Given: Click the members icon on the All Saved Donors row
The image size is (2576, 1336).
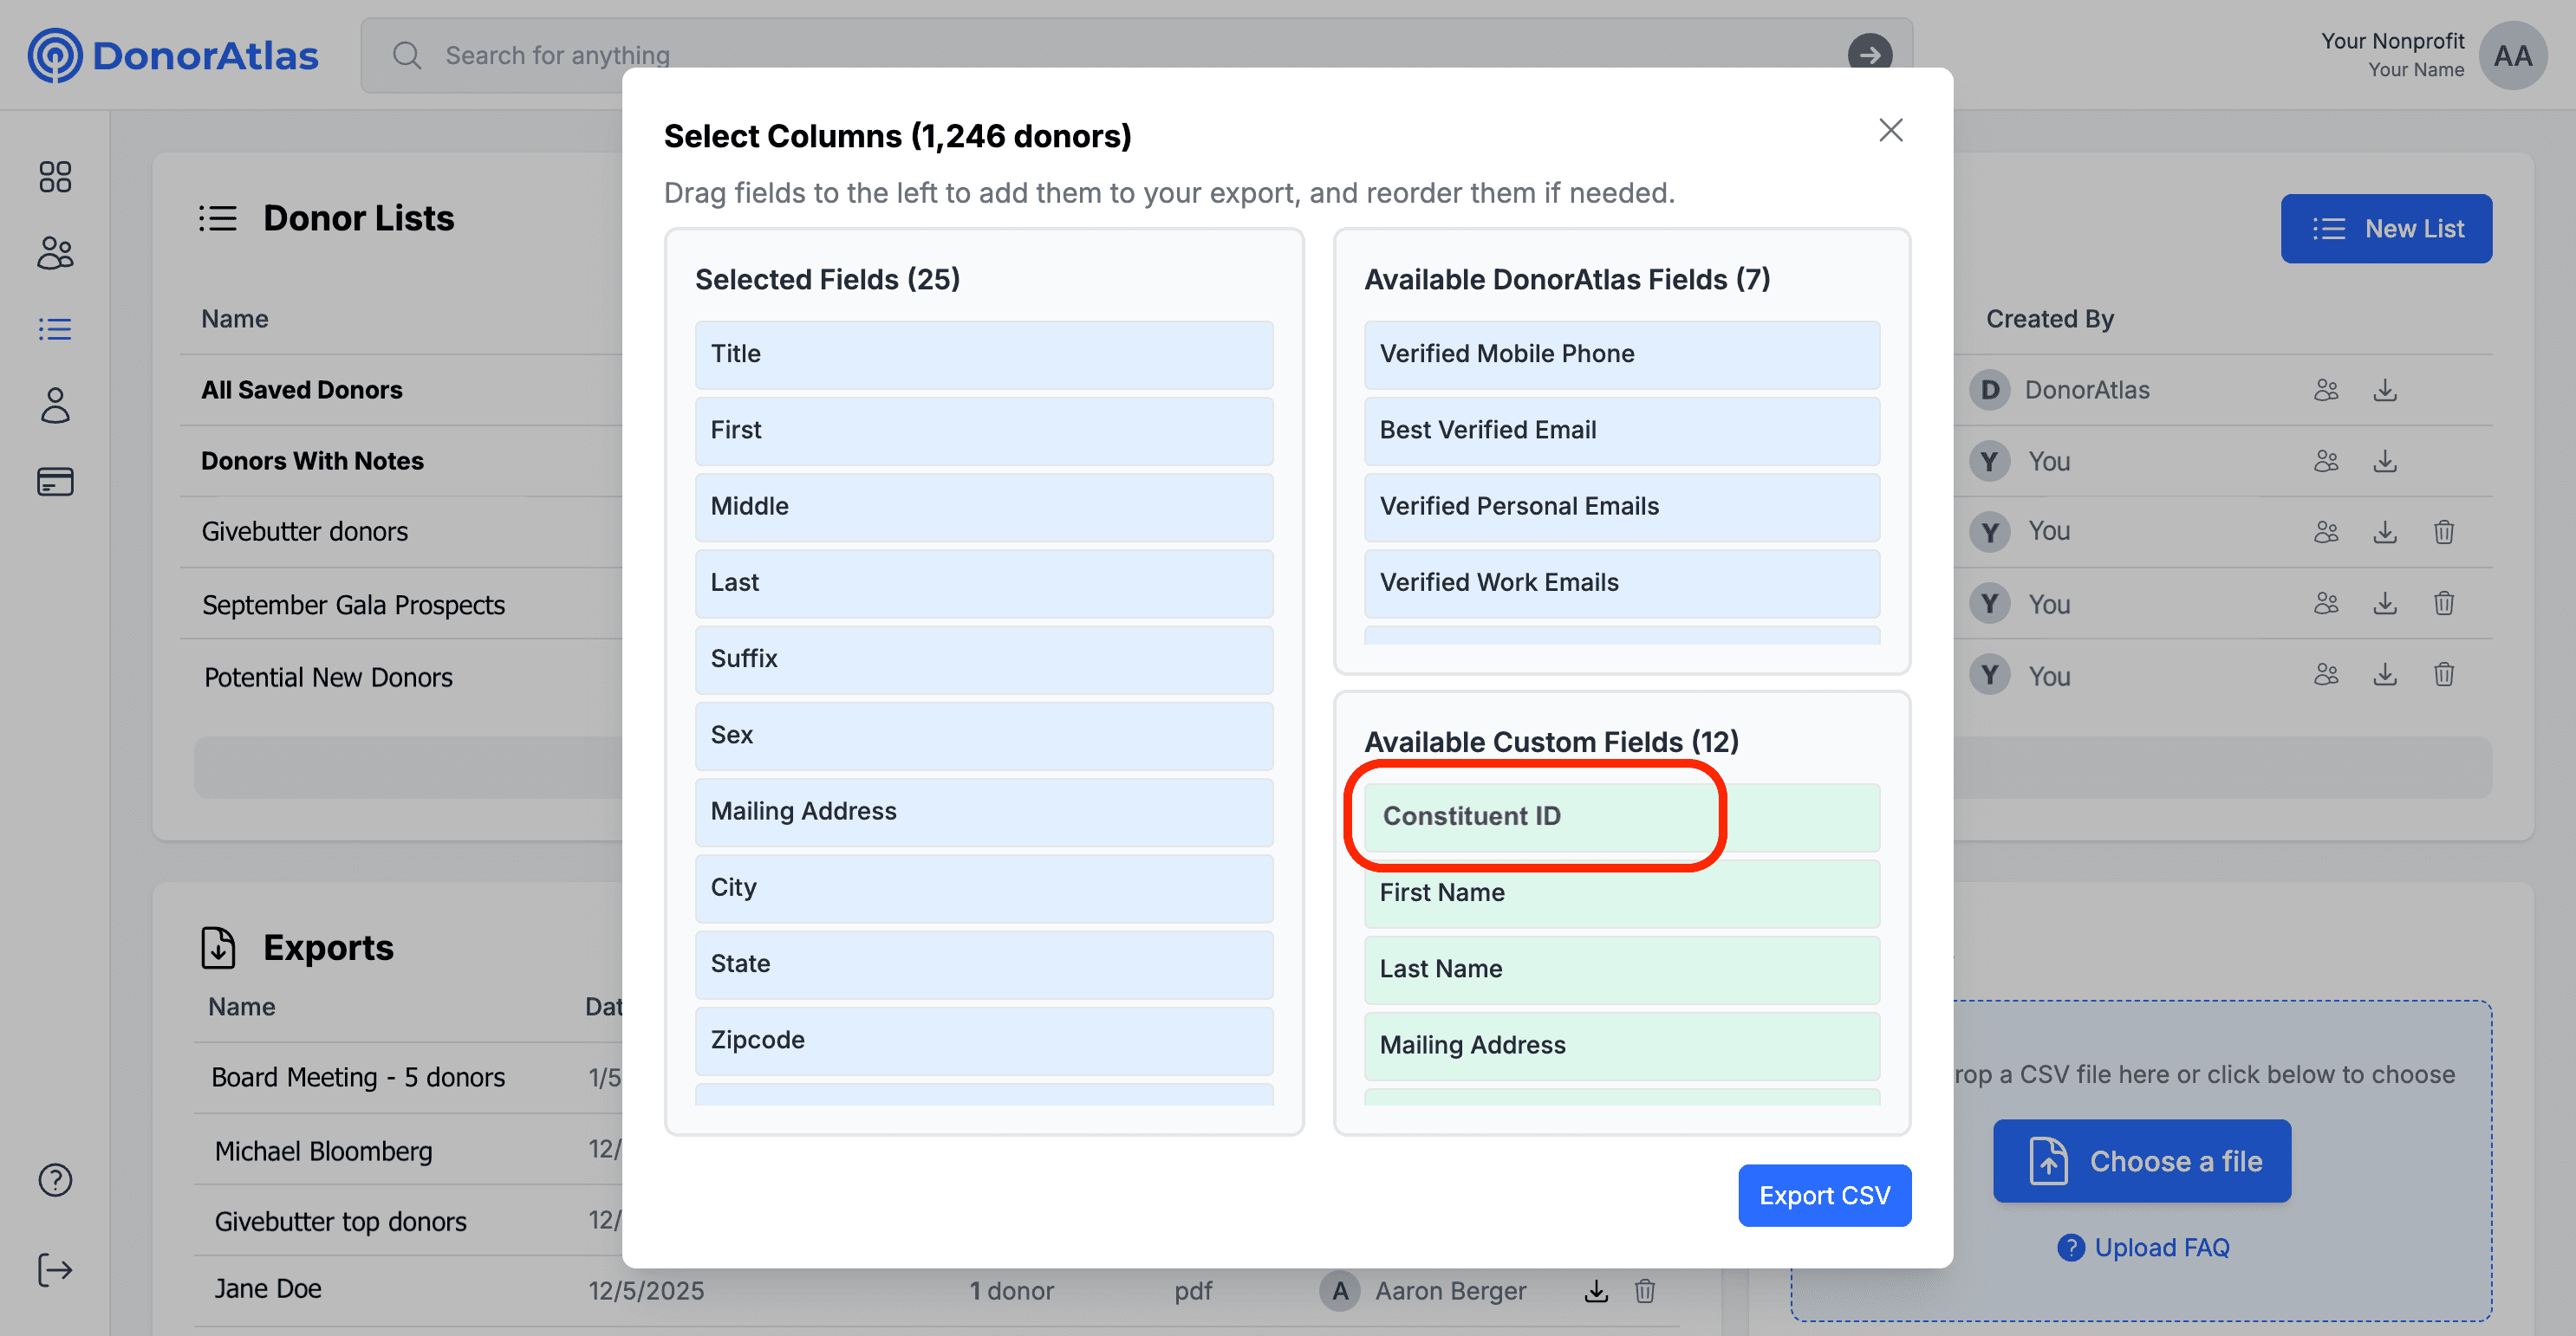Looking at the screenshot, I should (x=2327, y=390).
